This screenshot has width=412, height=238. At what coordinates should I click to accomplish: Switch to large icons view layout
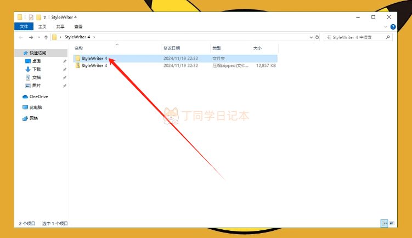coord(392,223)
